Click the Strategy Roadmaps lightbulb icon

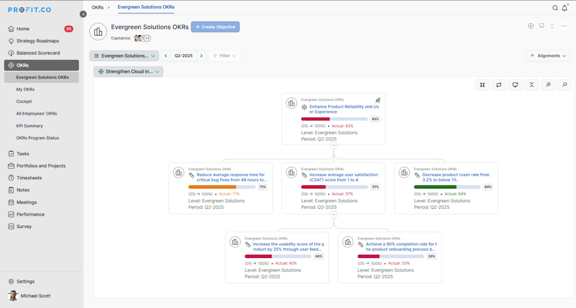coord(11,41)
